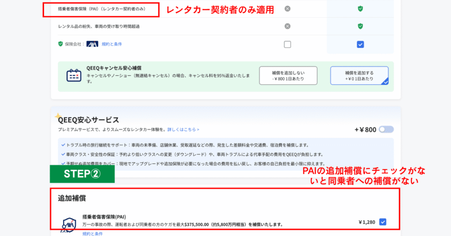This screenshot has height=236, width=451.
Task: Click AXA shield icon beside 搭乗者傷害保険(PAI)
Action: click(x=69, y=225)
